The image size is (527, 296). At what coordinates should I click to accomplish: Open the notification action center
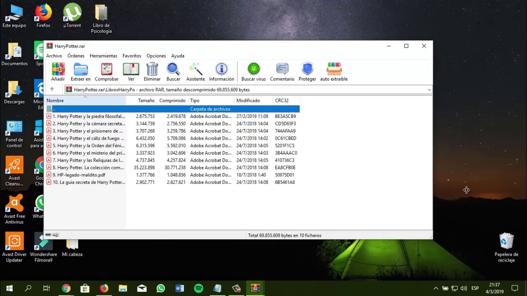tap(515, 288)
